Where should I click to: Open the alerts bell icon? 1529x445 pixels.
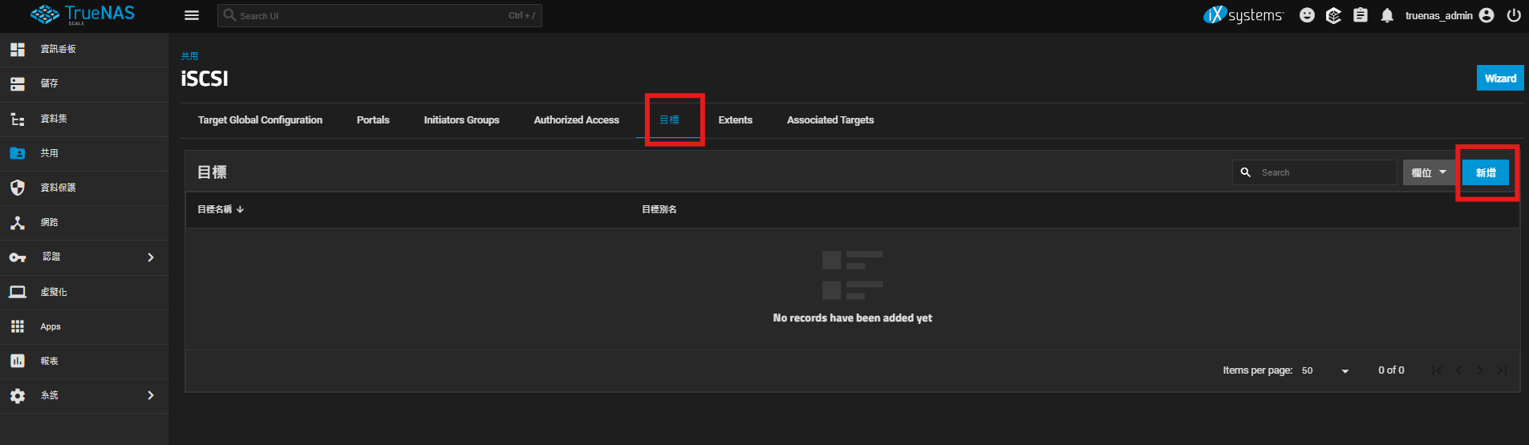(x=1387, y=15)
